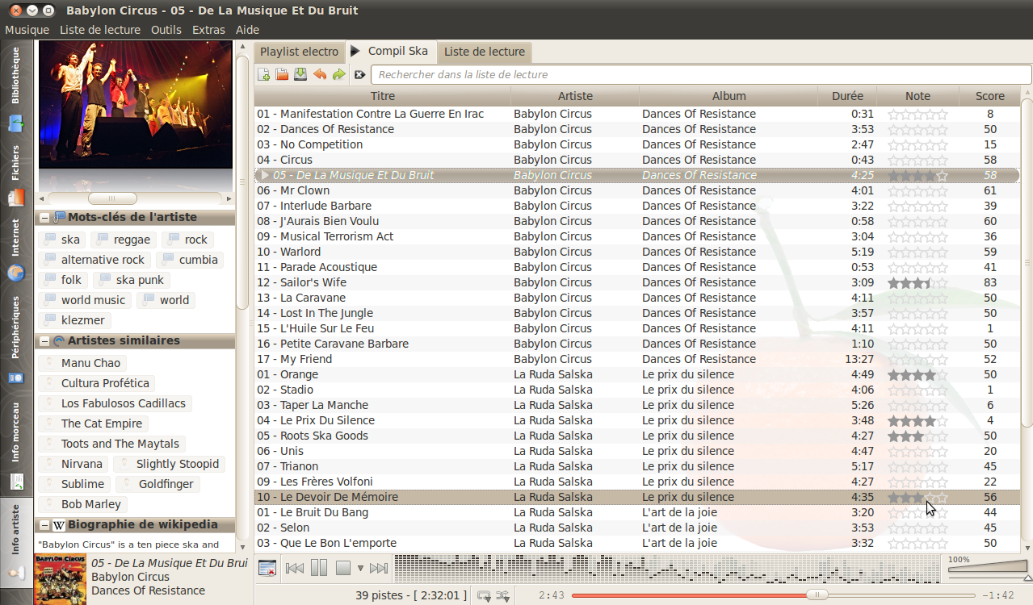Screen dimensions: 1033x605
Task: Click the klezmer tag button
Action: pyautogui.click(x=74, y=320)
